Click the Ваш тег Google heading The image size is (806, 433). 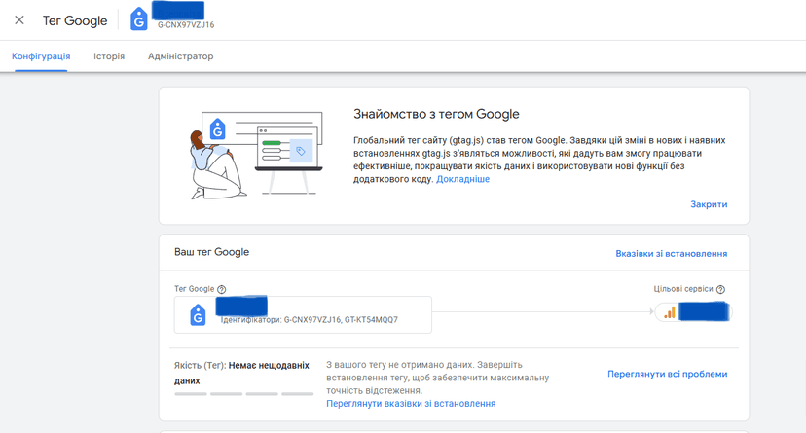click(212, 252)
